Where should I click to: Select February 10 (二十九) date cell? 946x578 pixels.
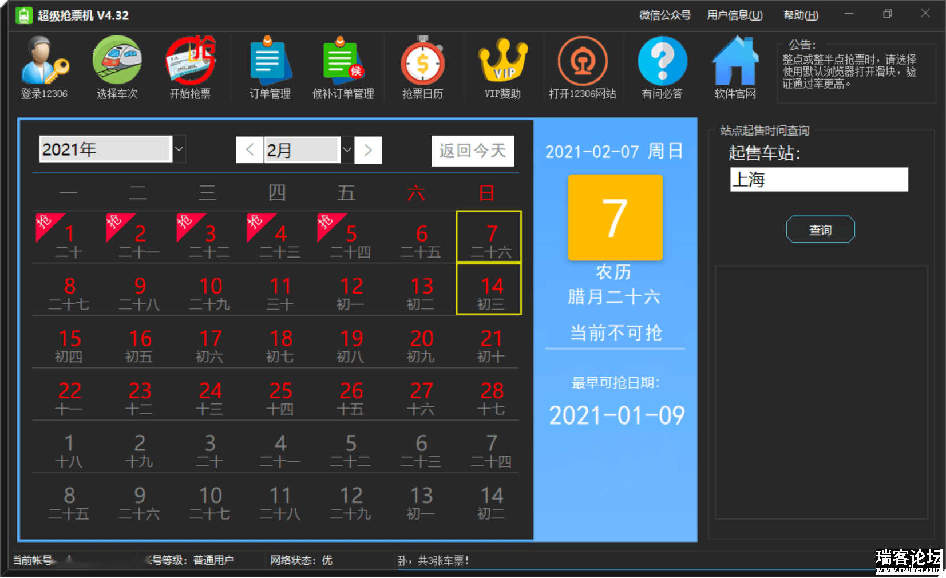[x=209, y=290]
